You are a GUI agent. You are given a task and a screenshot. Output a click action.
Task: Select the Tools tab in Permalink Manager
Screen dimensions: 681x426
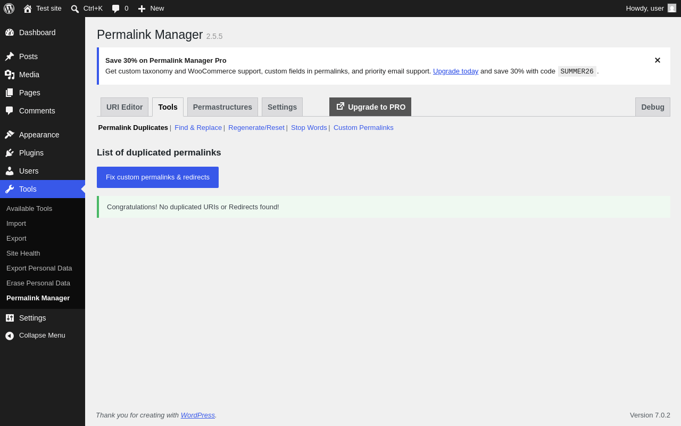point(168,107)
